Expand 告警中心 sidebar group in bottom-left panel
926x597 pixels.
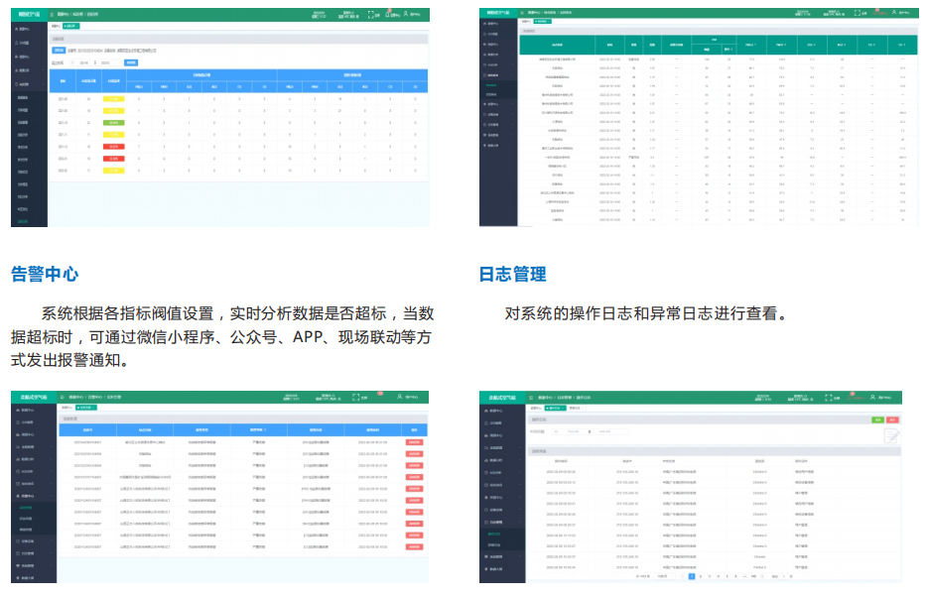pyautogui.click(x=32, y=495)
